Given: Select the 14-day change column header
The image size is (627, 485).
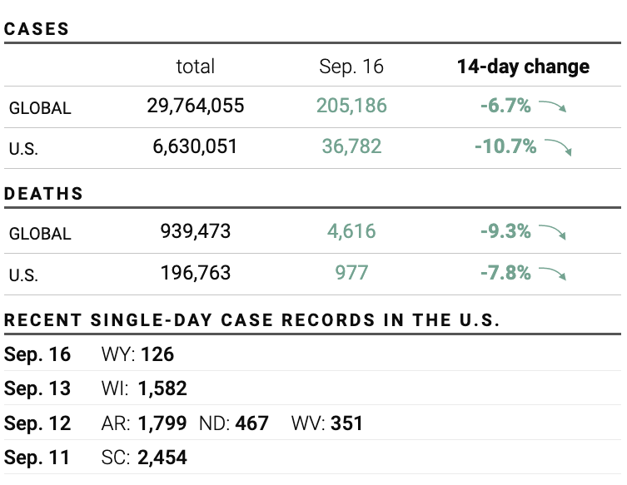Looking at the screenshot, I should click(x=523, y=67).
